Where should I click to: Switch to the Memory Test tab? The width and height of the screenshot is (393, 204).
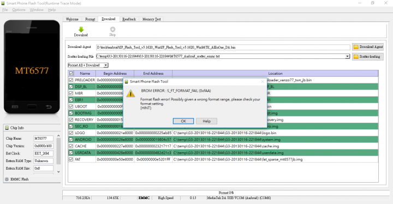(x=151, y=19)
